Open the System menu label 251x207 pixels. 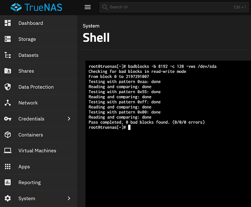tap(26, 198)
